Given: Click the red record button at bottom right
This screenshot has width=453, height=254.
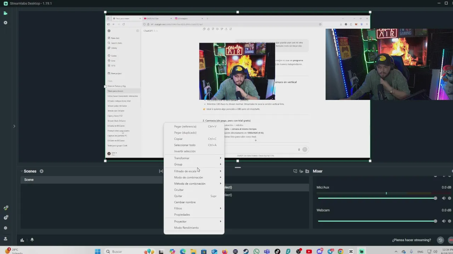Looking at the screenshot, I should tap(450, 240).
